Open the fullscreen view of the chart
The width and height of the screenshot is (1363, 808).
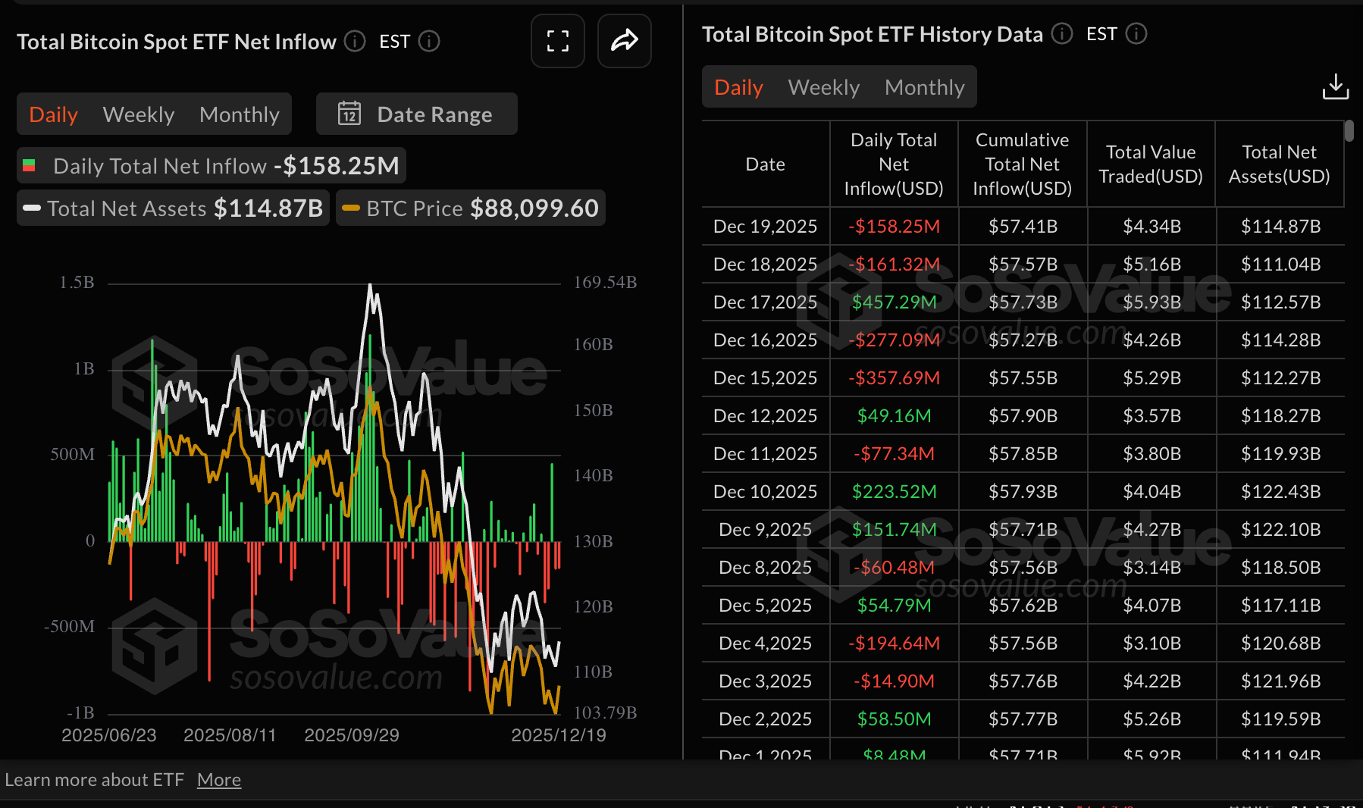(557, 41)
